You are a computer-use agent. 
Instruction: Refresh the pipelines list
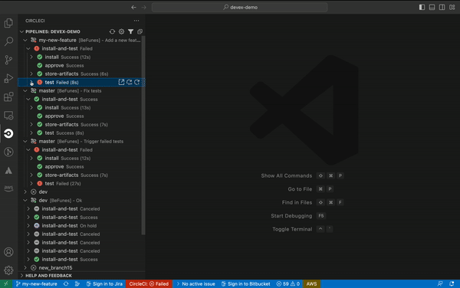point(112,31)
